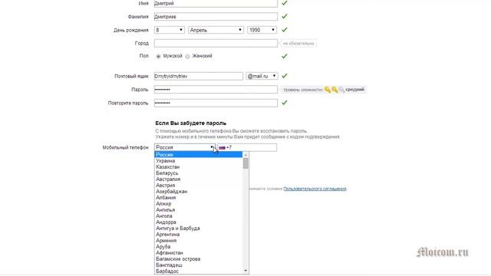
Task: Click the green checkmark beside Повторите пароль
Action: coord(285,103)
